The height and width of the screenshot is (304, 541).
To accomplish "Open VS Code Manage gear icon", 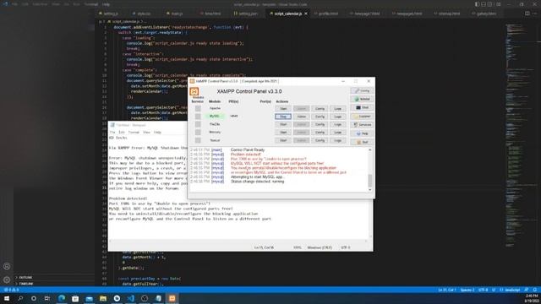I will pyautogui.click(x=7, y=280).
